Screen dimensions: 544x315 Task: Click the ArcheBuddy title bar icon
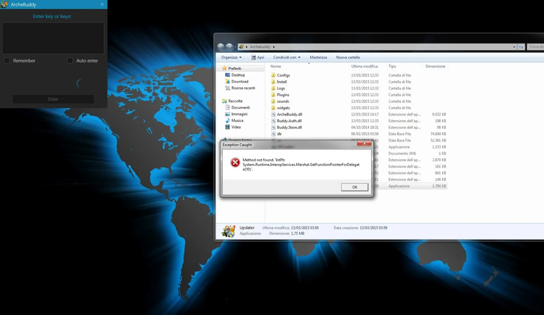[4, 4]
